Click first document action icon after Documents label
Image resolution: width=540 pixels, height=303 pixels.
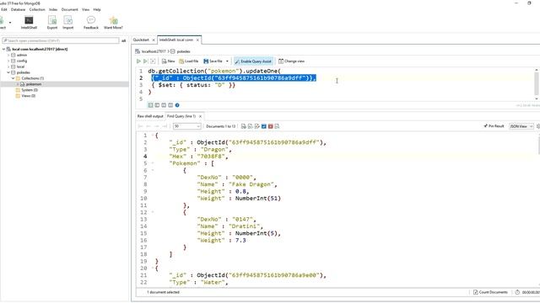tap(244, 126)
